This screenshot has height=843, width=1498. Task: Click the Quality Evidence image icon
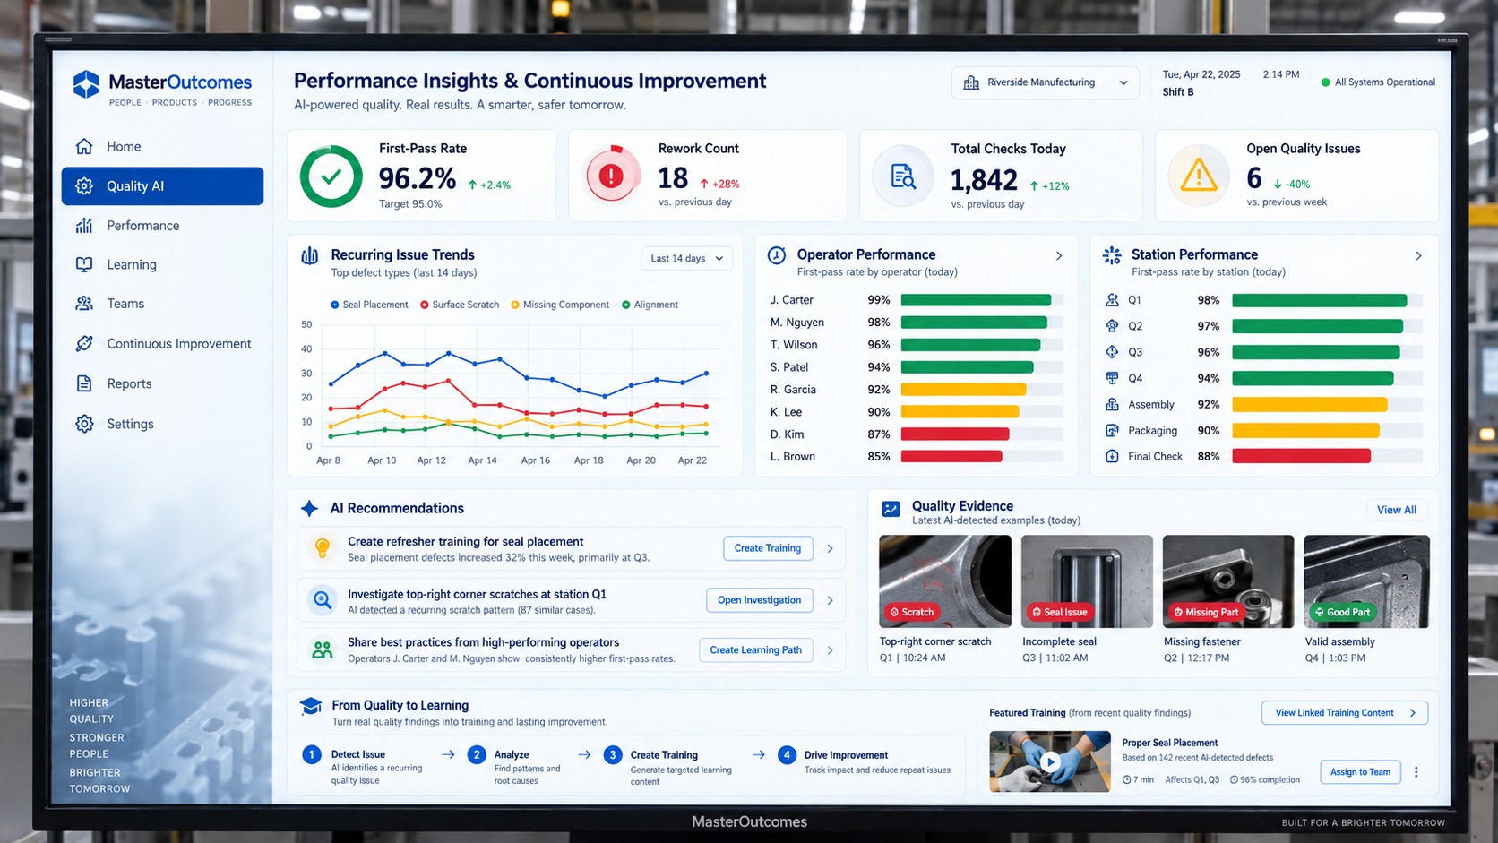[891, 510]
